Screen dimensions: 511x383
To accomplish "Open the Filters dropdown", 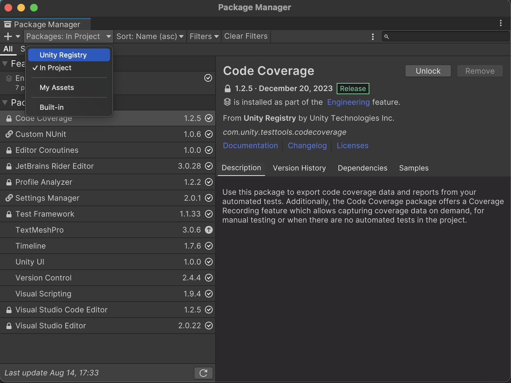I will [204, 36].
